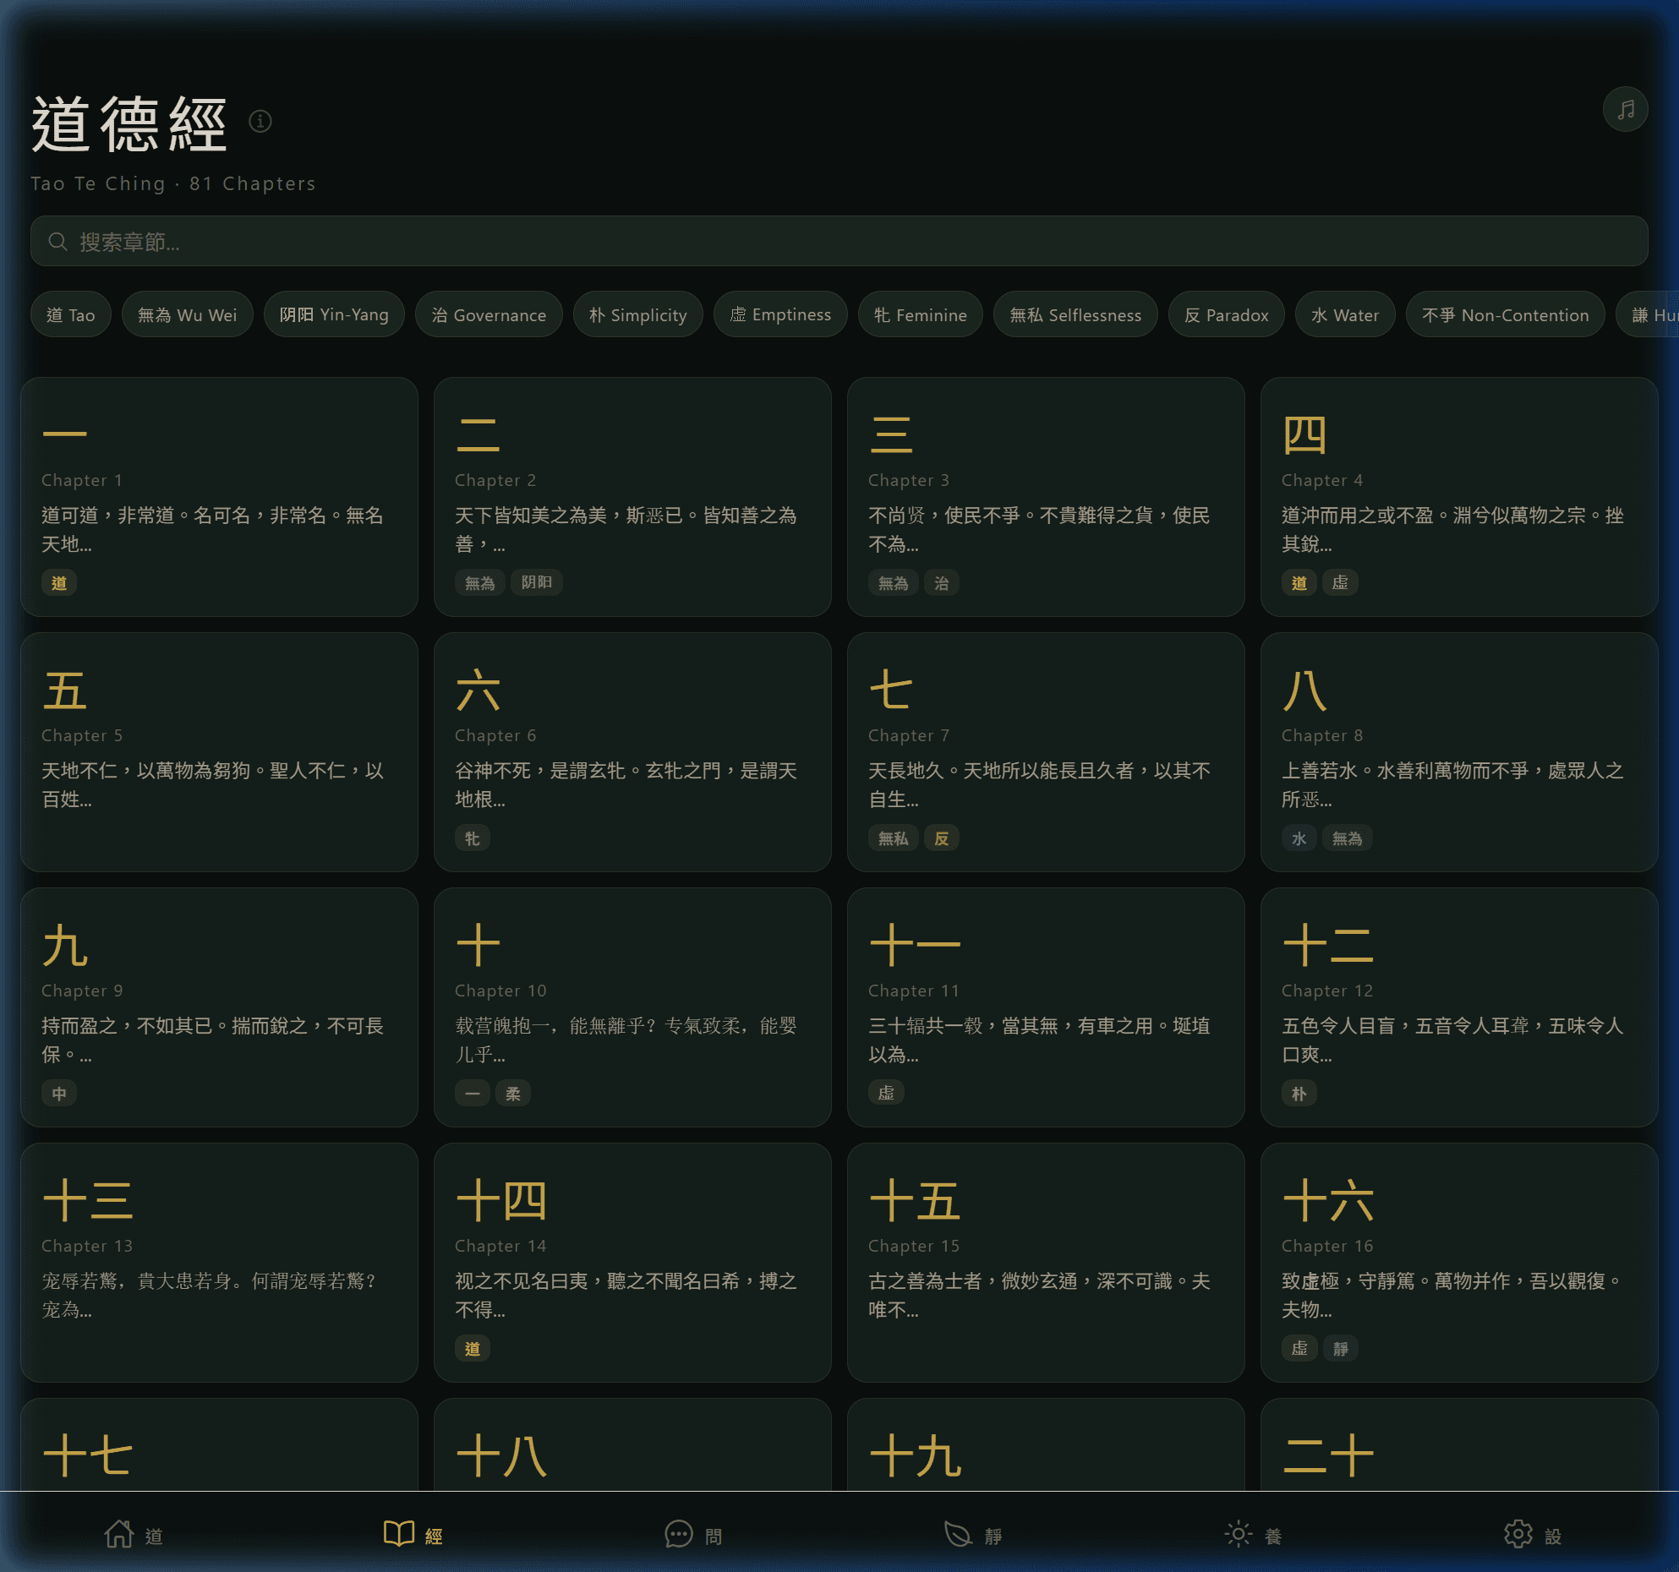
Task: Click the 道 tag on Chapter 1
Action: point(59,583)
